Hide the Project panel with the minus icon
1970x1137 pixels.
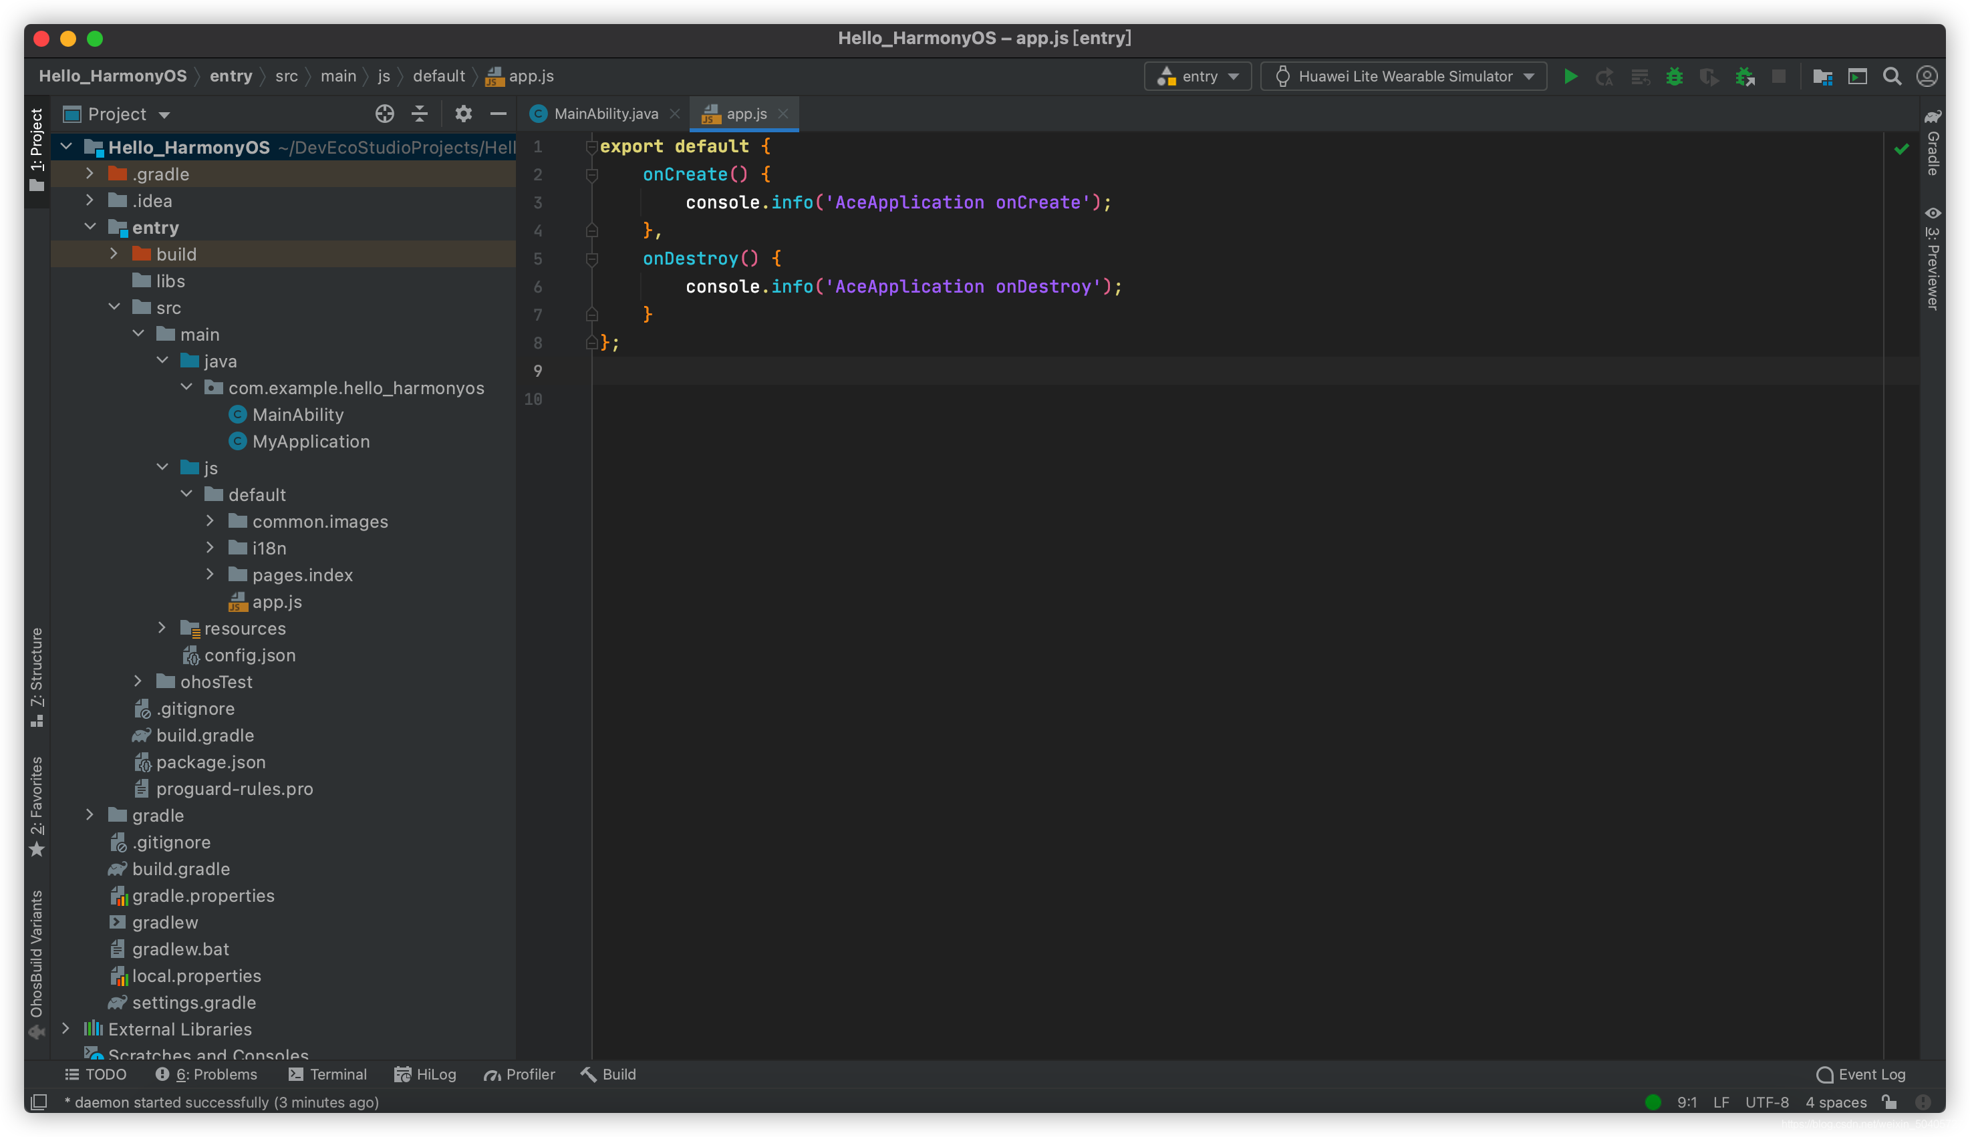(499, 114)
